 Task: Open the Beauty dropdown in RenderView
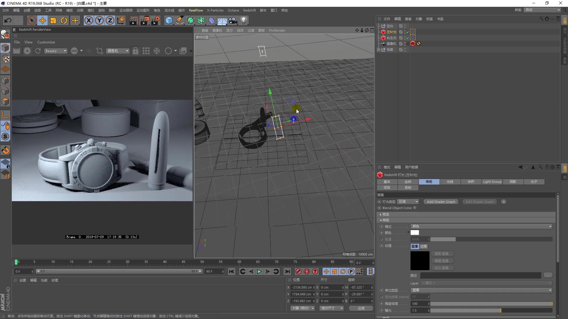[56, 51]
